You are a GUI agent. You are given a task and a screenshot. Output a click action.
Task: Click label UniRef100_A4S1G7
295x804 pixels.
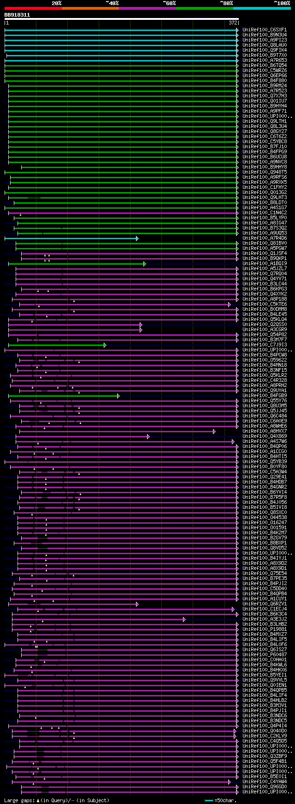[265, 208]
